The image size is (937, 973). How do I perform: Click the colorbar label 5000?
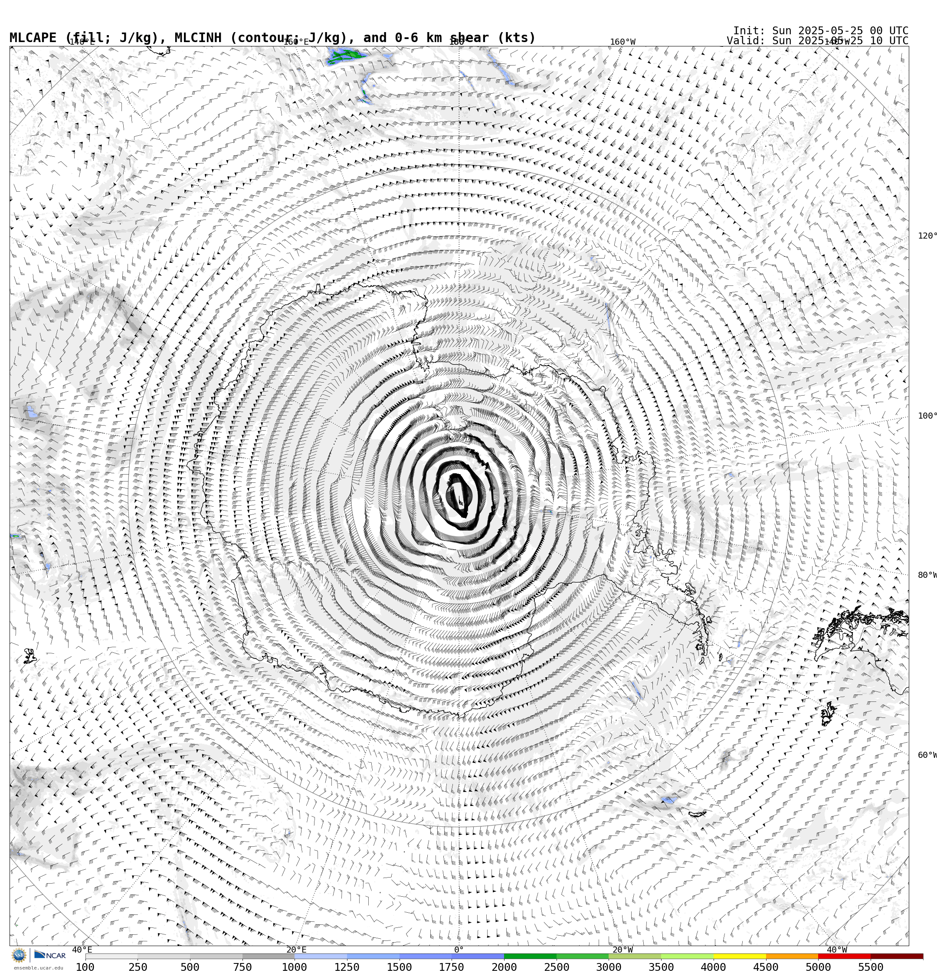(x=818, y=967)
